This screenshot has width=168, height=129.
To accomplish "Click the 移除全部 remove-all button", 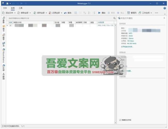I will point(23,13).
